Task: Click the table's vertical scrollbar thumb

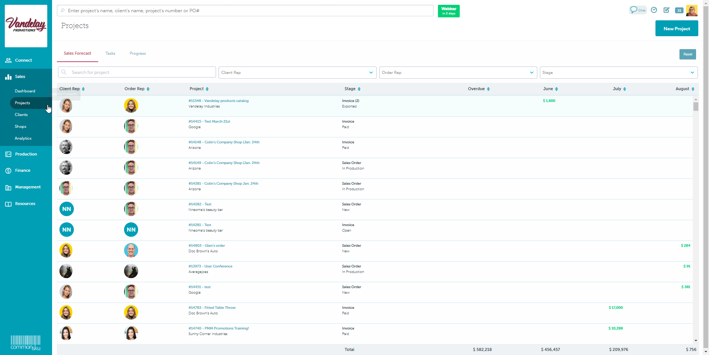Action: [x=696, y=106]
